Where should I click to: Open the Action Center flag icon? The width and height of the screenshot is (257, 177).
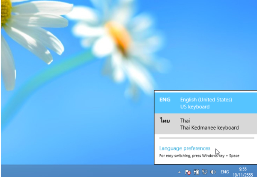(x=188, y=172)
